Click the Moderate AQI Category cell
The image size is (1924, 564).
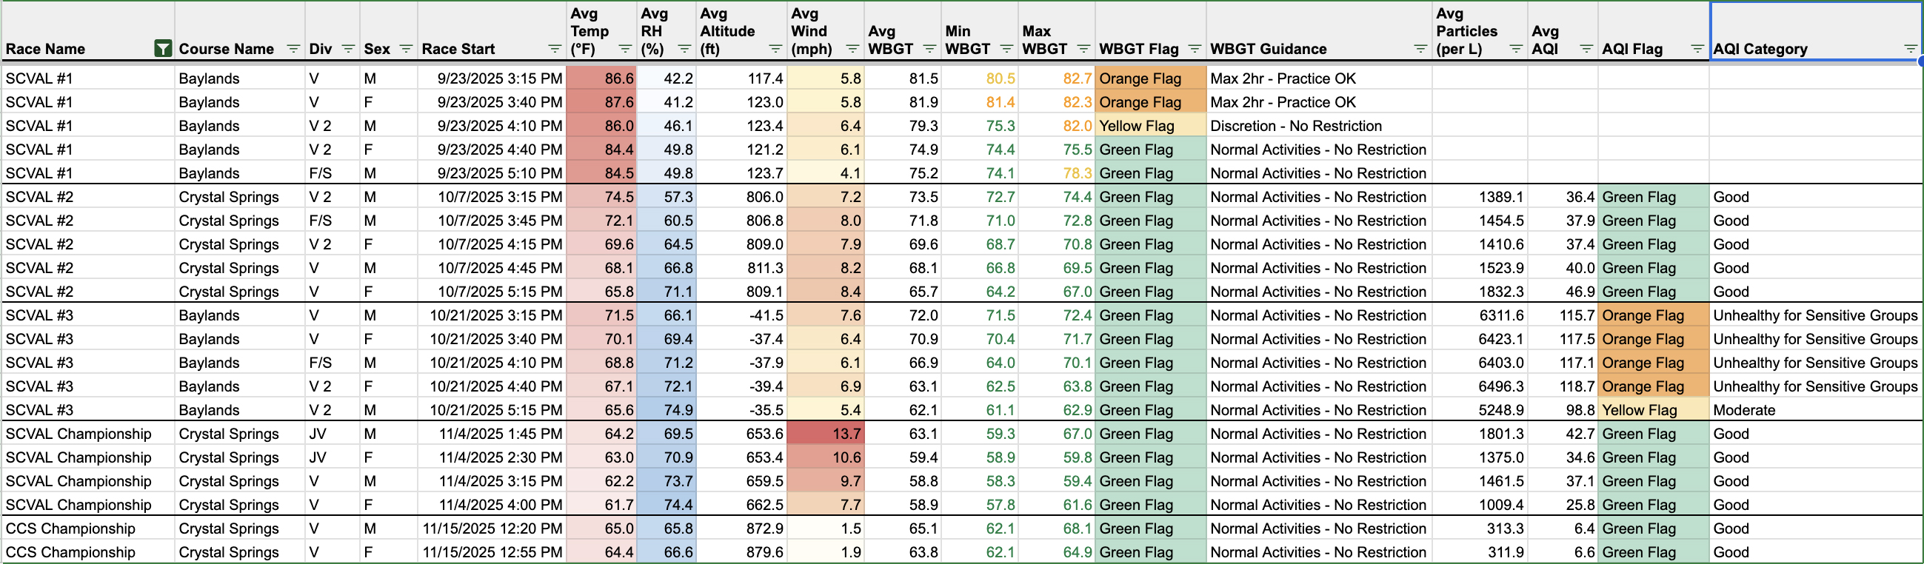pyautogui.click(x=1815, y=409)
